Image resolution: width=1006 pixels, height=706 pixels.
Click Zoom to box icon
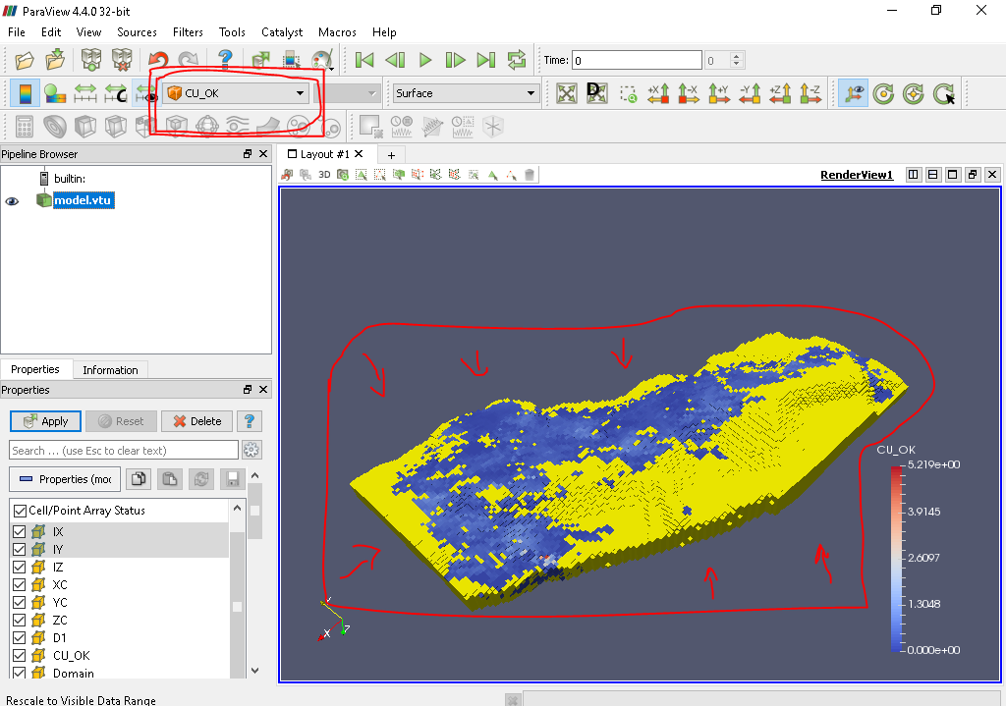[628, 93]
